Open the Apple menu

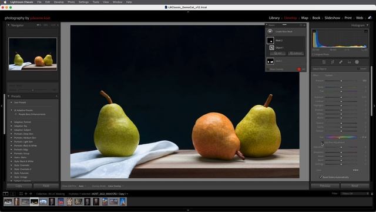tap(5, 2)
